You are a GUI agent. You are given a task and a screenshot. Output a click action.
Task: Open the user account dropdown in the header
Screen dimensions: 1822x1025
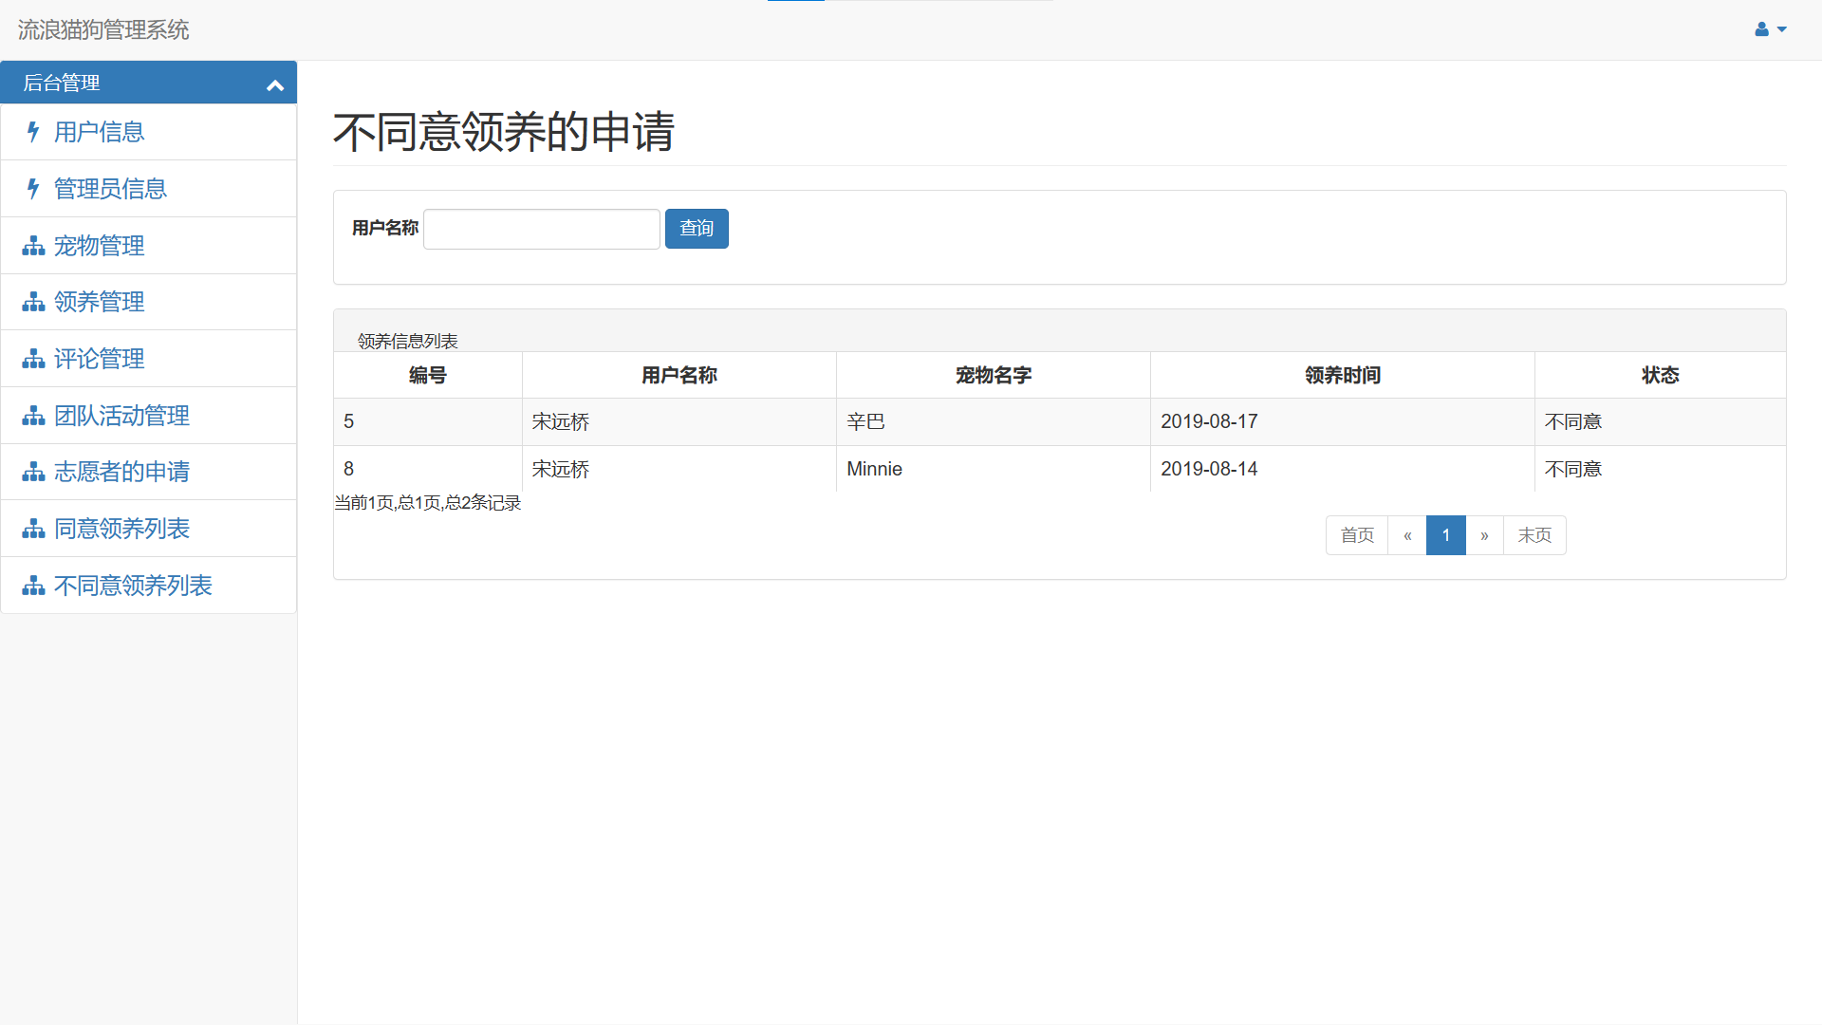click(x=1770, y=29)
